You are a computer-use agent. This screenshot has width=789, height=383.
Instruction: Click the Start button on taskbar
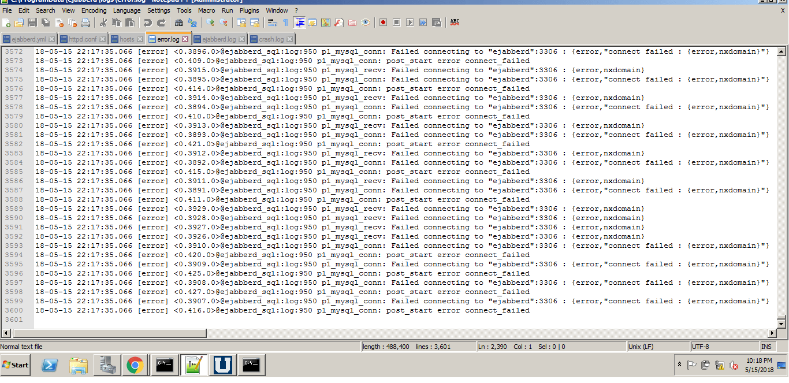pyautogui.click(x=16, y=365)
